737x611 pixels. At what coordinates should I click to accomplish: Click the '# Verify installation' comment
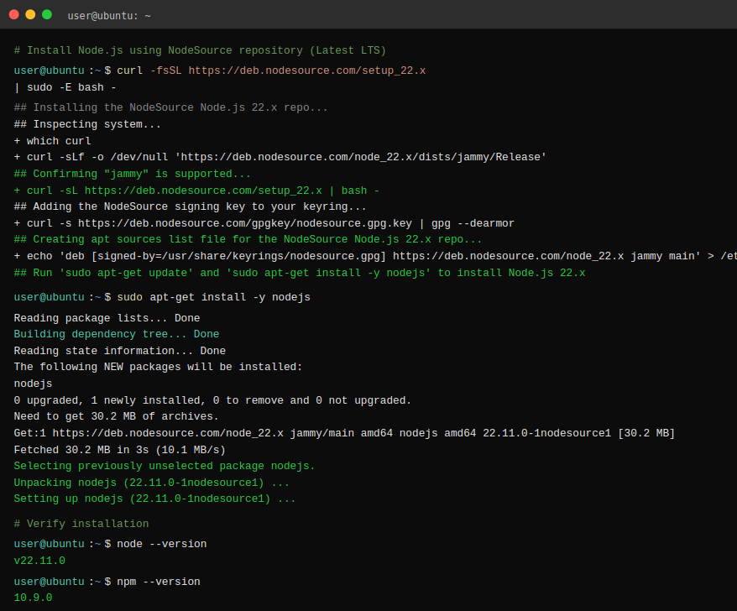(x=81, y=524)
